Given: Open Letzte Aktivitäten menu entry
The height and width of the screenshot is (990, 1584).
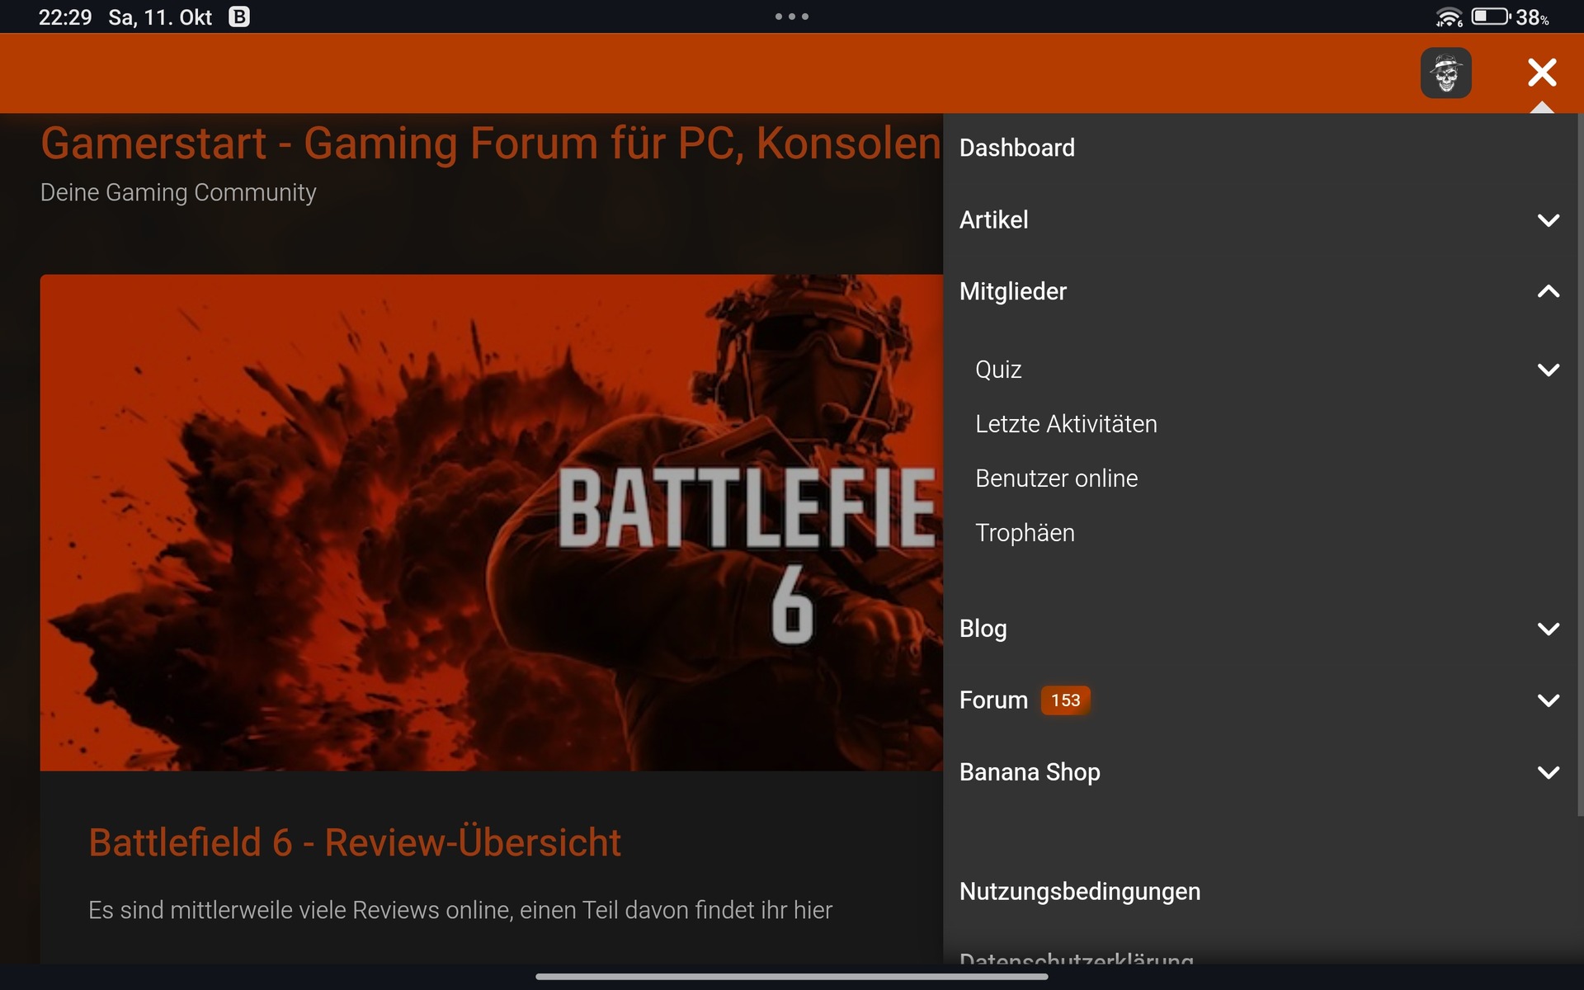Looking at the screenshot, I should point(1065,424).
